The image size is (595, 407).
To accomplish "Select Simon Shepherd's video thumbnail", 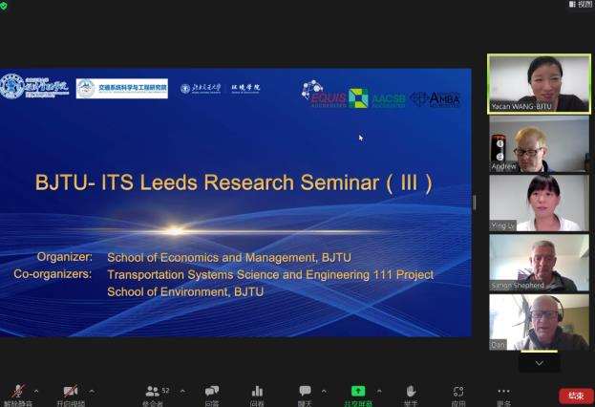I will click(539, 263).
